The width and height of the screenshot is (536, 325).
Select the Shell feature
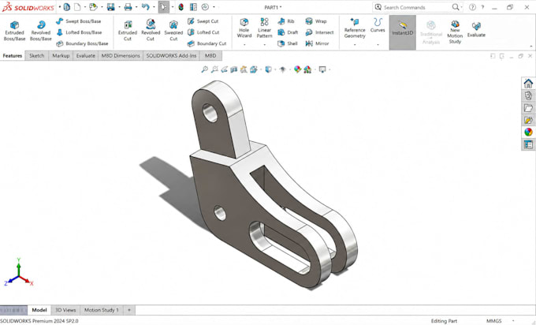click(288, 43)
